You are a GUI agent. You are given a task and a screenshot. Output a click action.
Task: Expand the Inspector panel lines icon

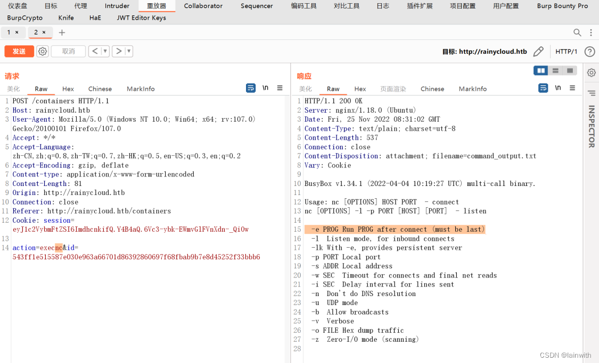pyautogui.click(x=592, y=93)
